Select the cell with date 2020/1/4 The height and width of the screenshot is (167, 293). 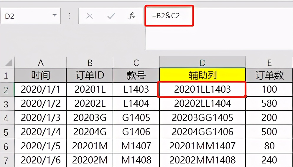click(41, 132)
